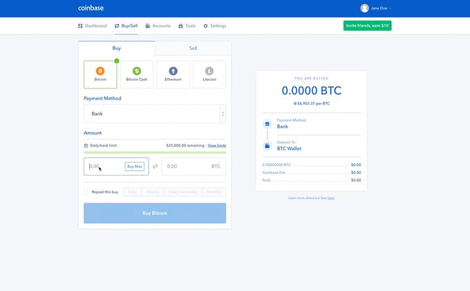470x291 pixels.
Task: Open Jane Doe profile avatar
Action: [364, 8]
